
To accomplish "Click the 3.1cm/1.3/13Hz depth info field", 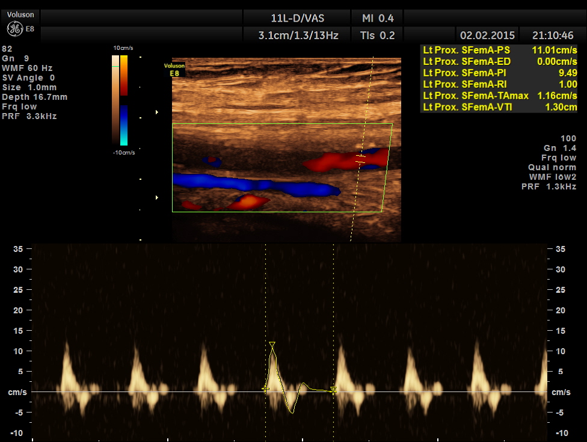I will 298,35.
